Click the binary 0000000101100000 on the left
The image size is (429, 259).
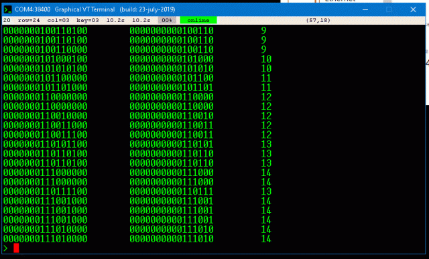(x=45, y=78)
